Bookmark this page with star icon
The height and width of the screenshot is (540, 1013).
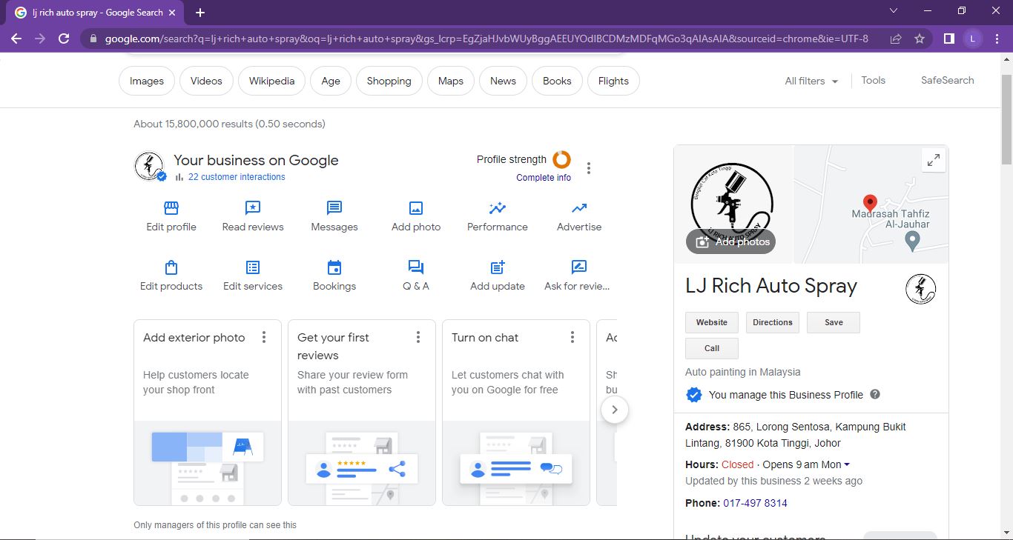920,39
